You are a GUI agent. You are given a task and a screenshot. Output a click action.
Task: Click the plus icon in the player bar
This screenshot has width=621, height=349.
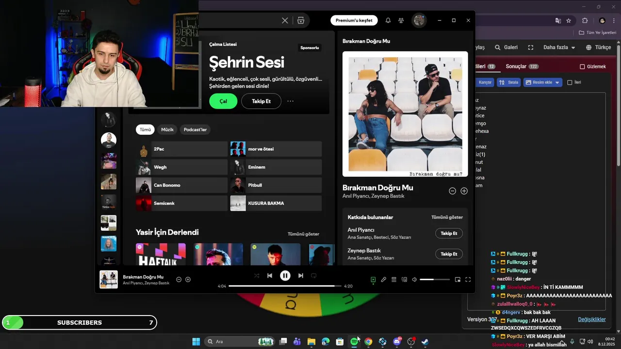(x=188, y=279)
